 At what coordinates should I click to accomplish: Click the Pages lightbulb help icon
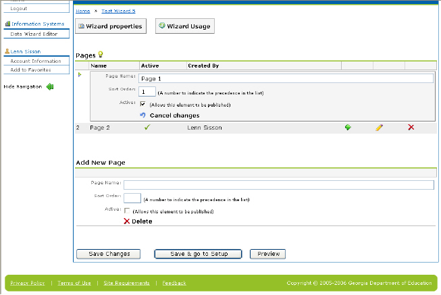tap(101, 54)
